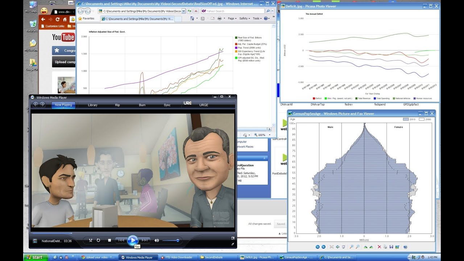Open the Windows Start button

pos(35,257)
